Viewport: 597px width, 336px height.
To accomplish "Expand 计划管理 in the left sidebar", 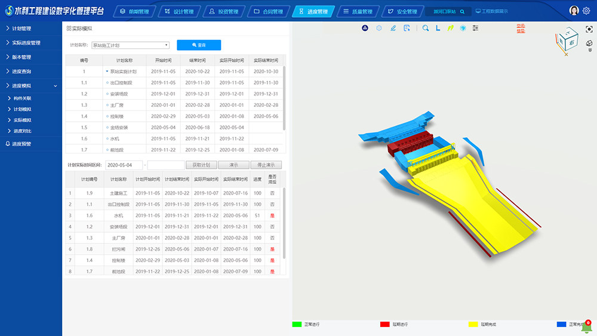I will click(x=31, y=29).
